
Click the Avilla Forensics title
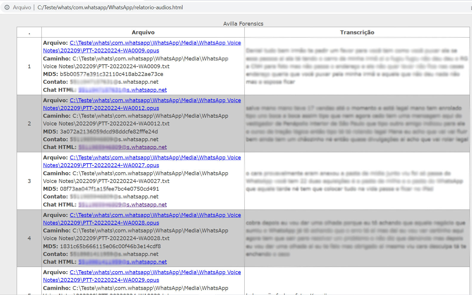pos(243,24)
